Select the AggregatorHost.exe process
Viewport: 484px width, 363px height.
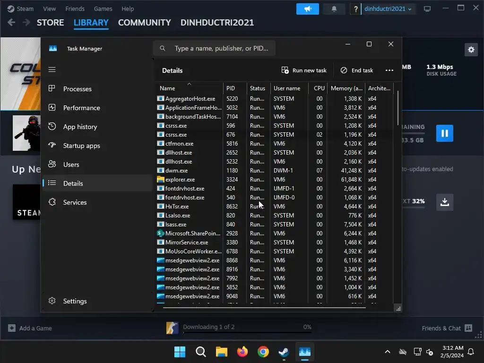click(x=275, y=98)
